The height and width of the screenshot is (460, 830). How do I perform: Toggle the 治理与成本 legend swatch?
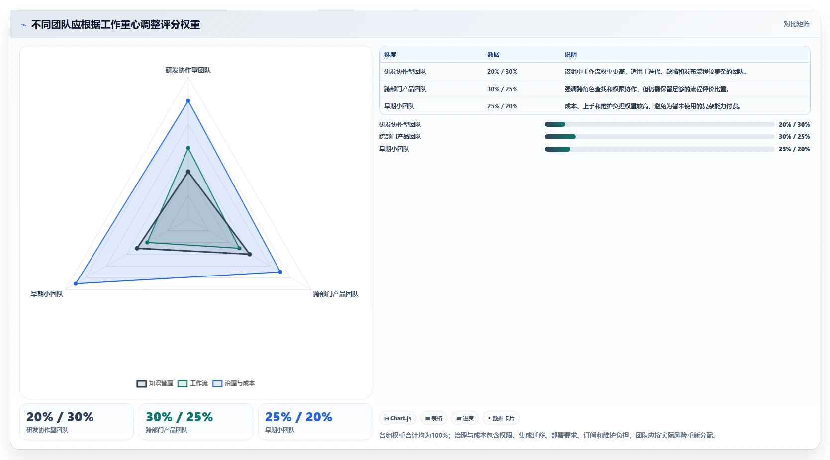(x=217, y=383)
